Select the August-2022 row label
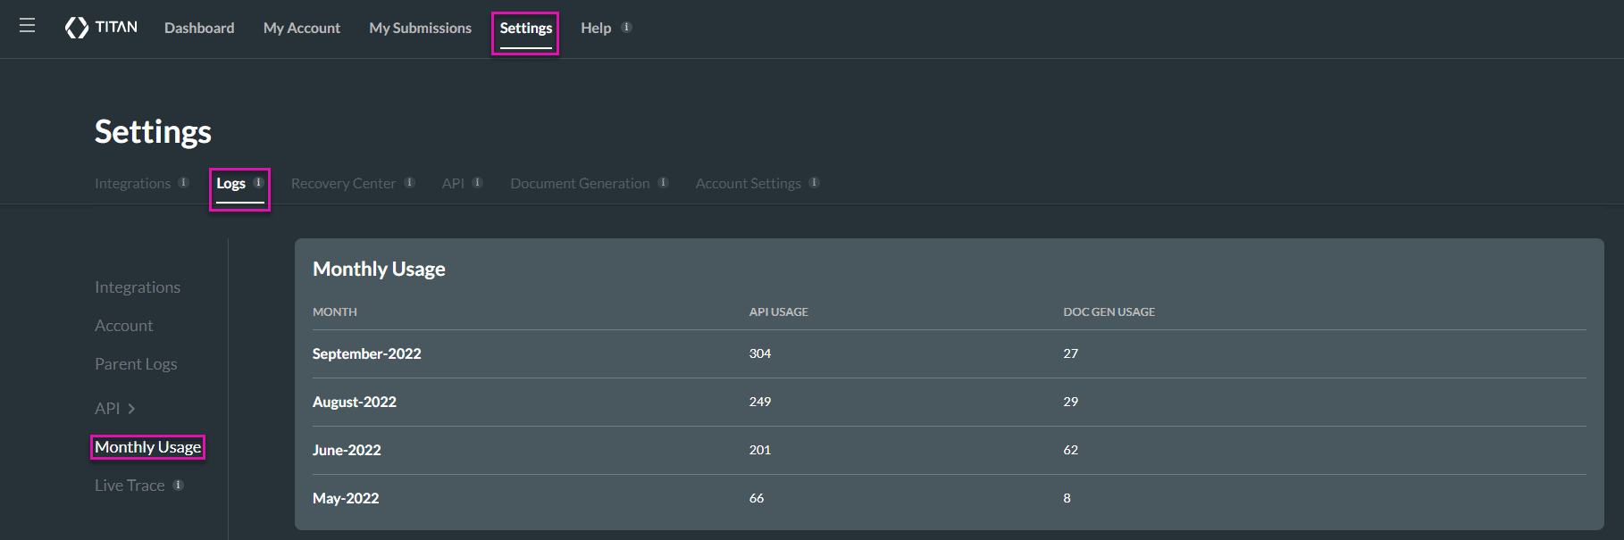The width and height of the screenshot is (1624, 540). (355, 402)
